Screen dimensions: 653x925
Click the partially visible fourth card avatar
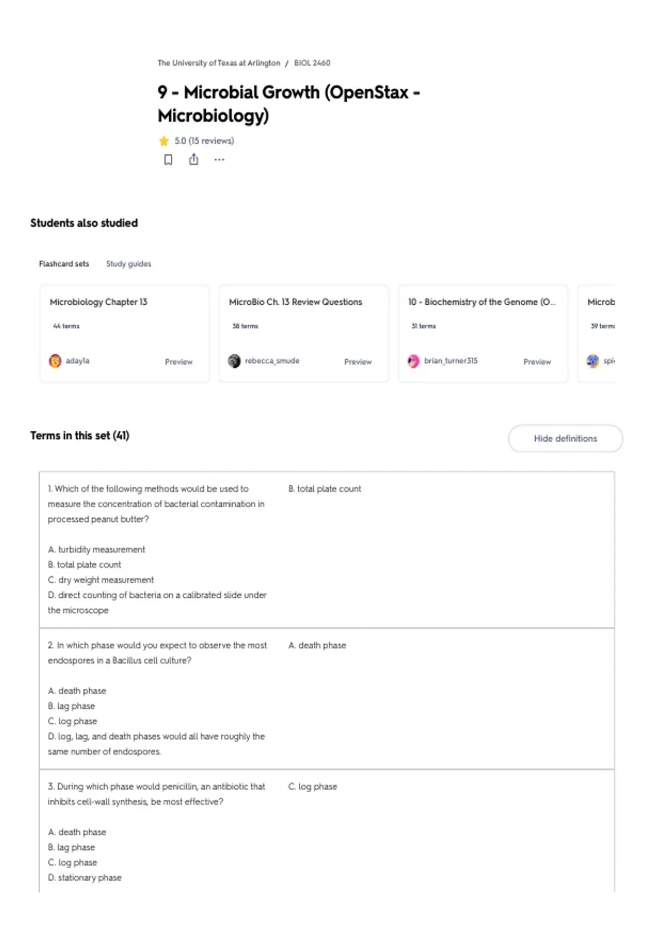tap(593, 361)
